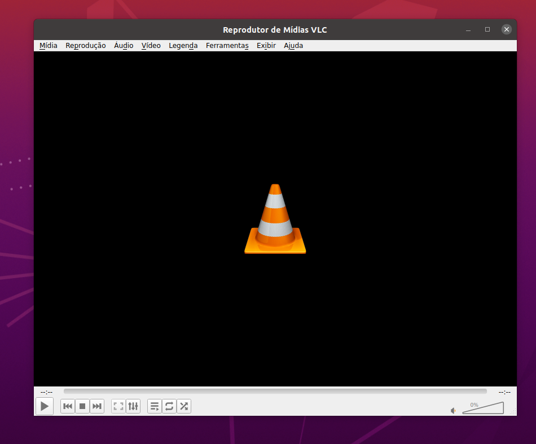Enable random shuffle playback
Screen dimensions: 536x444
click(x=184, y=406)
